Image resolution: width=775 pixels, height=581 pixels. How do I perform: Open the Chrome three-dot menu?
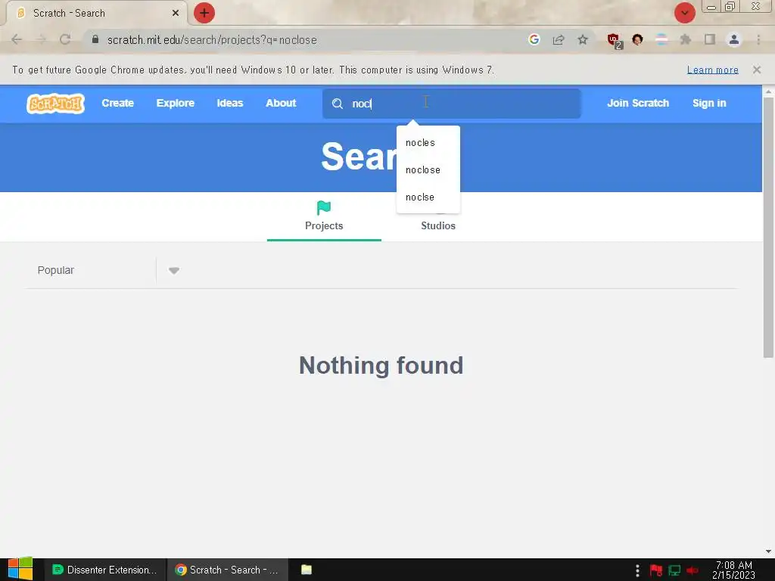(758, 39)
